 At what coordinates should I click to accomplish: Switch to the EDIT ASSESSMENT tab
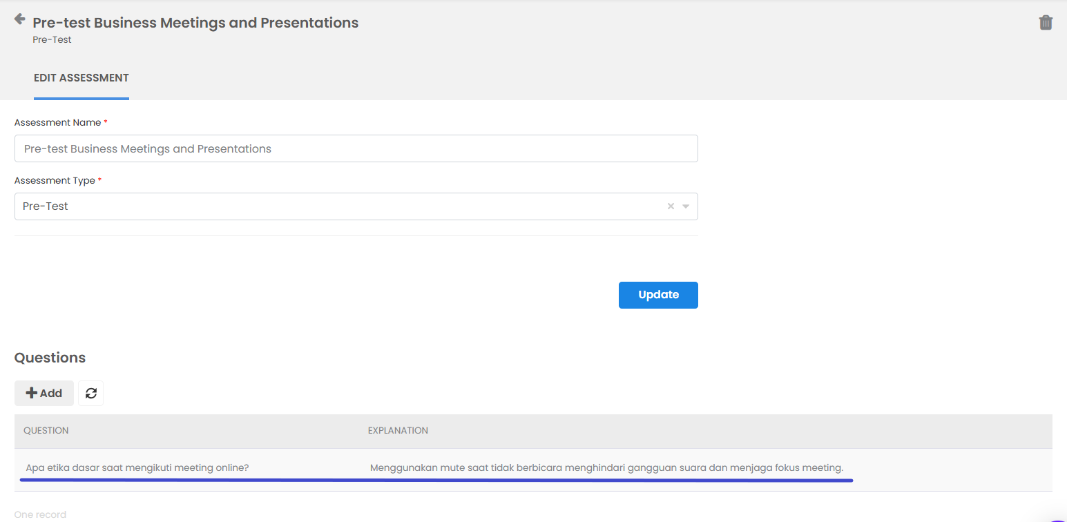tap(81, 78)
